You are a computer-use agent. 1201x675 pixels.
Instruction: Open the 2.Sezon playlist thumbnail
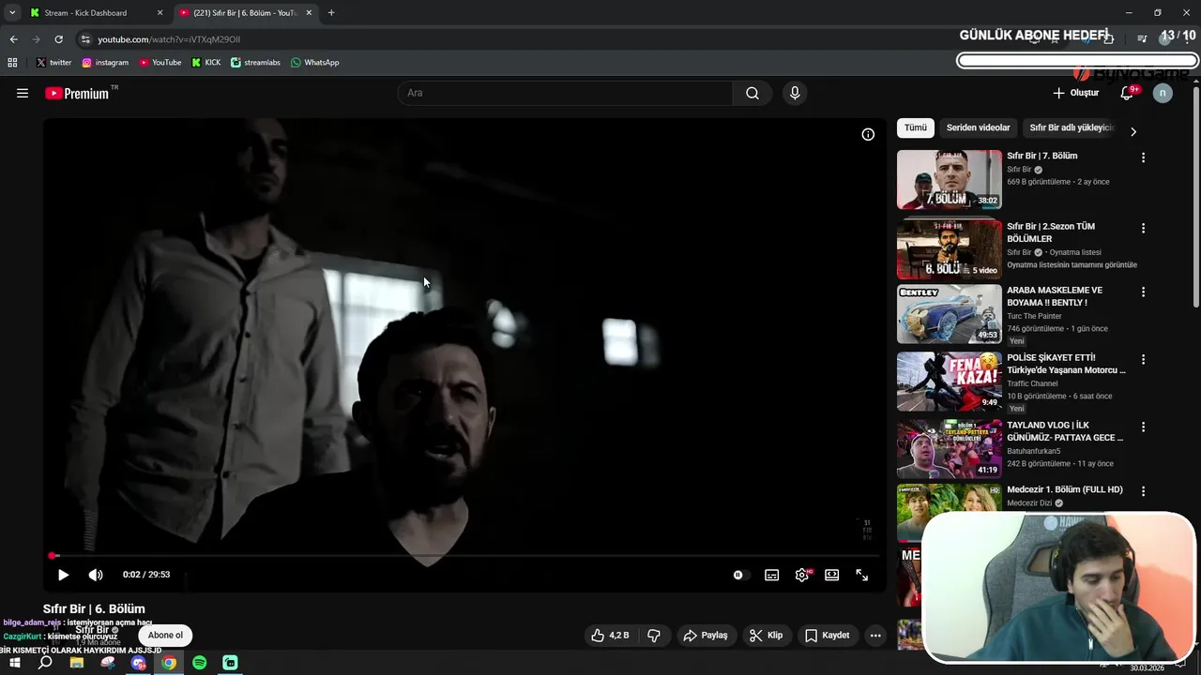(949, 249)
